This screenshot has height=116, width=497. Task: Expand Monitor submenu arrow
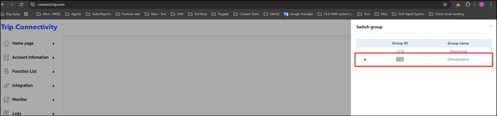(54, 100)
